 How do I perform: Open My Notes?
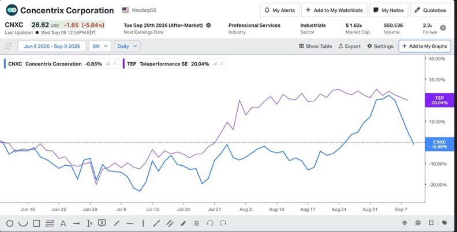388,10
